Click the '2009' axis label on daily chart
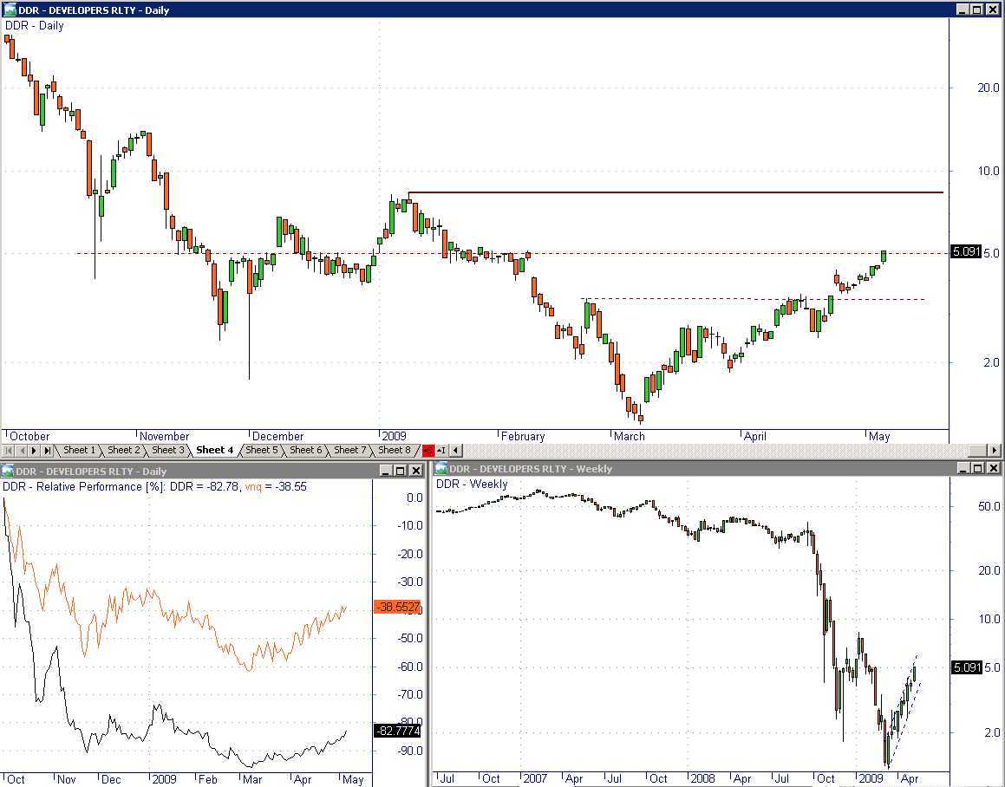Image resolution: width=1005 pixels, height=787 pixels. pos(394,436)
